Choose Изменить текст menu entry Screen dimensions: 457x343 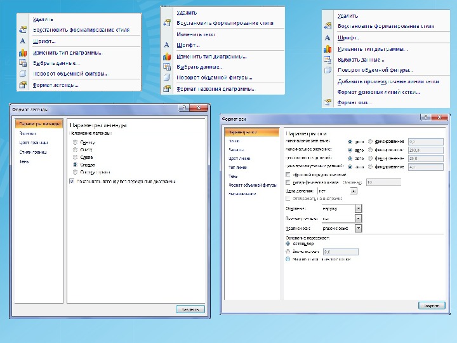196,34
